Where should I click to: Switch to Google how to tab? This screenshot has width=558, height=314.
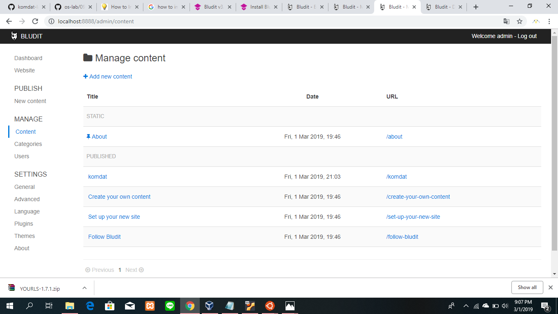[167, 7]
